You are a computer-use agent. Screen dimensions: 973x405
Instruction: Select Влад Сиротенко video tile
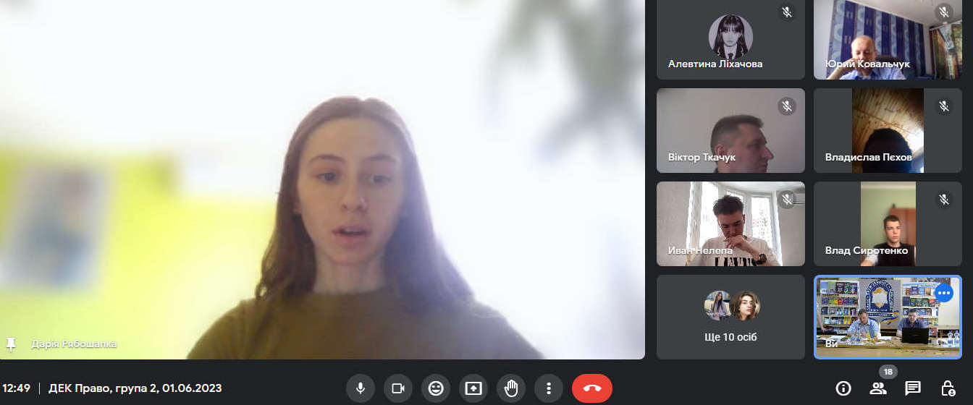(x=888, y=223)
